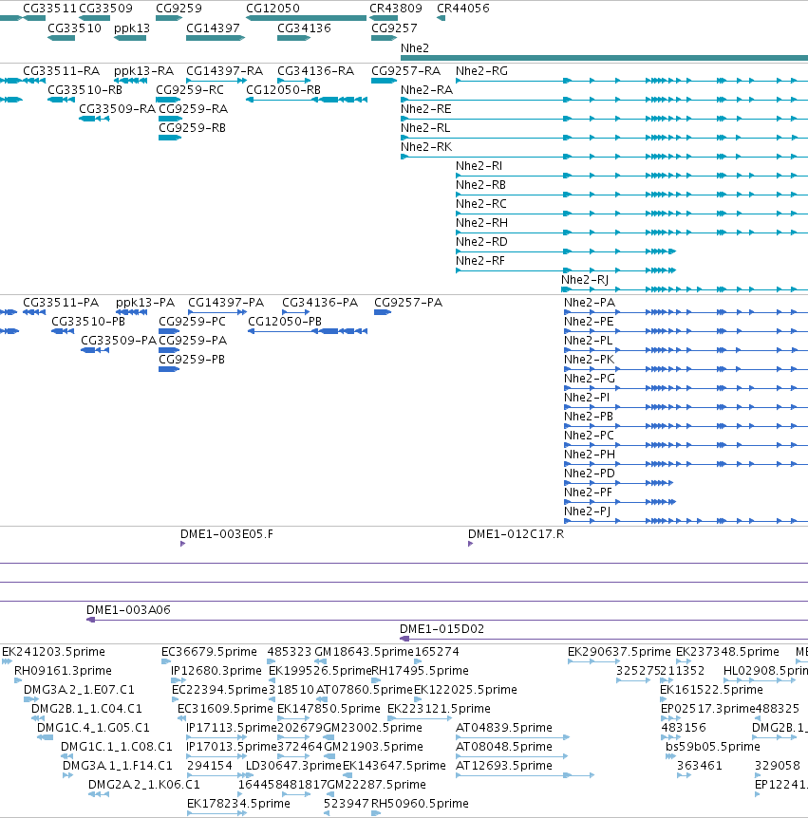
Task: Select transcript CG12050-RB
Action: coord(284,90)
